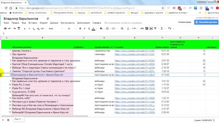This screenshot has width=219, height=123.
Task: Select the Paint format roller tool
Action: [x=19, y=28]
